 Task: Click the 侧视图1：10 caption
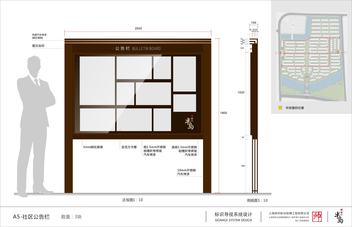click(x=257, y=200)
